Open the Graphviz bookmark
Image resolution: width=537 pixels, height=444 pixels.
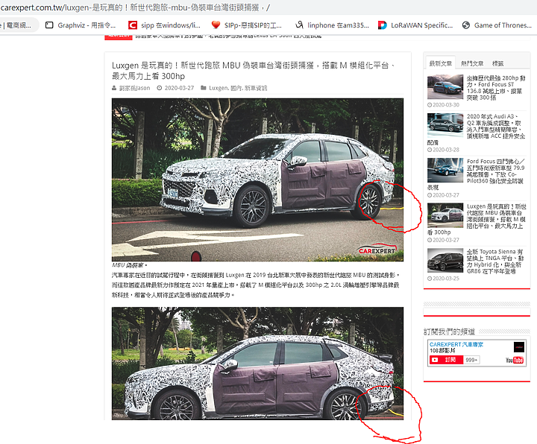(81, 25)
